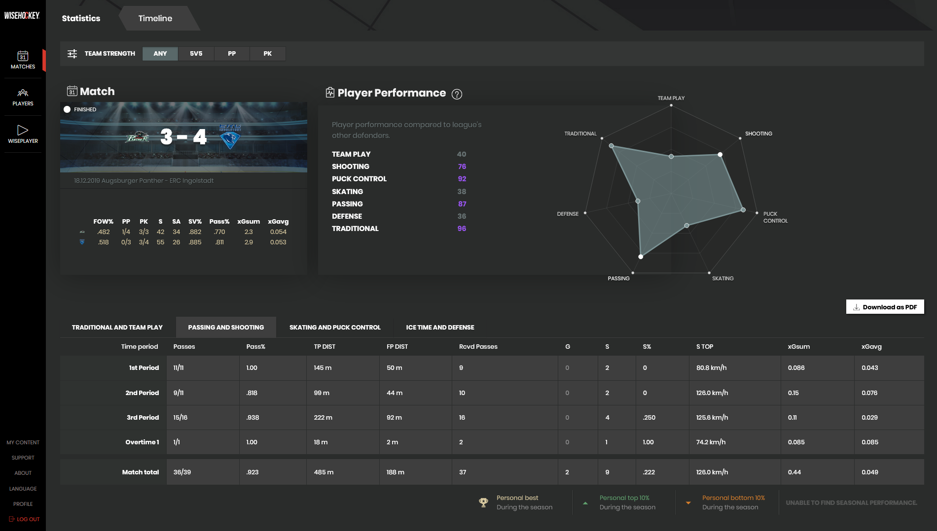Click the 2nd Period row label
Screen dimensions: 937x531
tap(142, 393)
